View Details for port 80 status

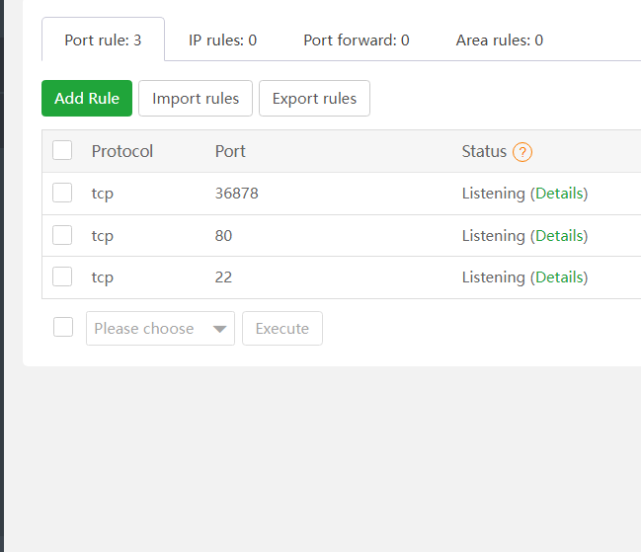(x=559, y=236)
